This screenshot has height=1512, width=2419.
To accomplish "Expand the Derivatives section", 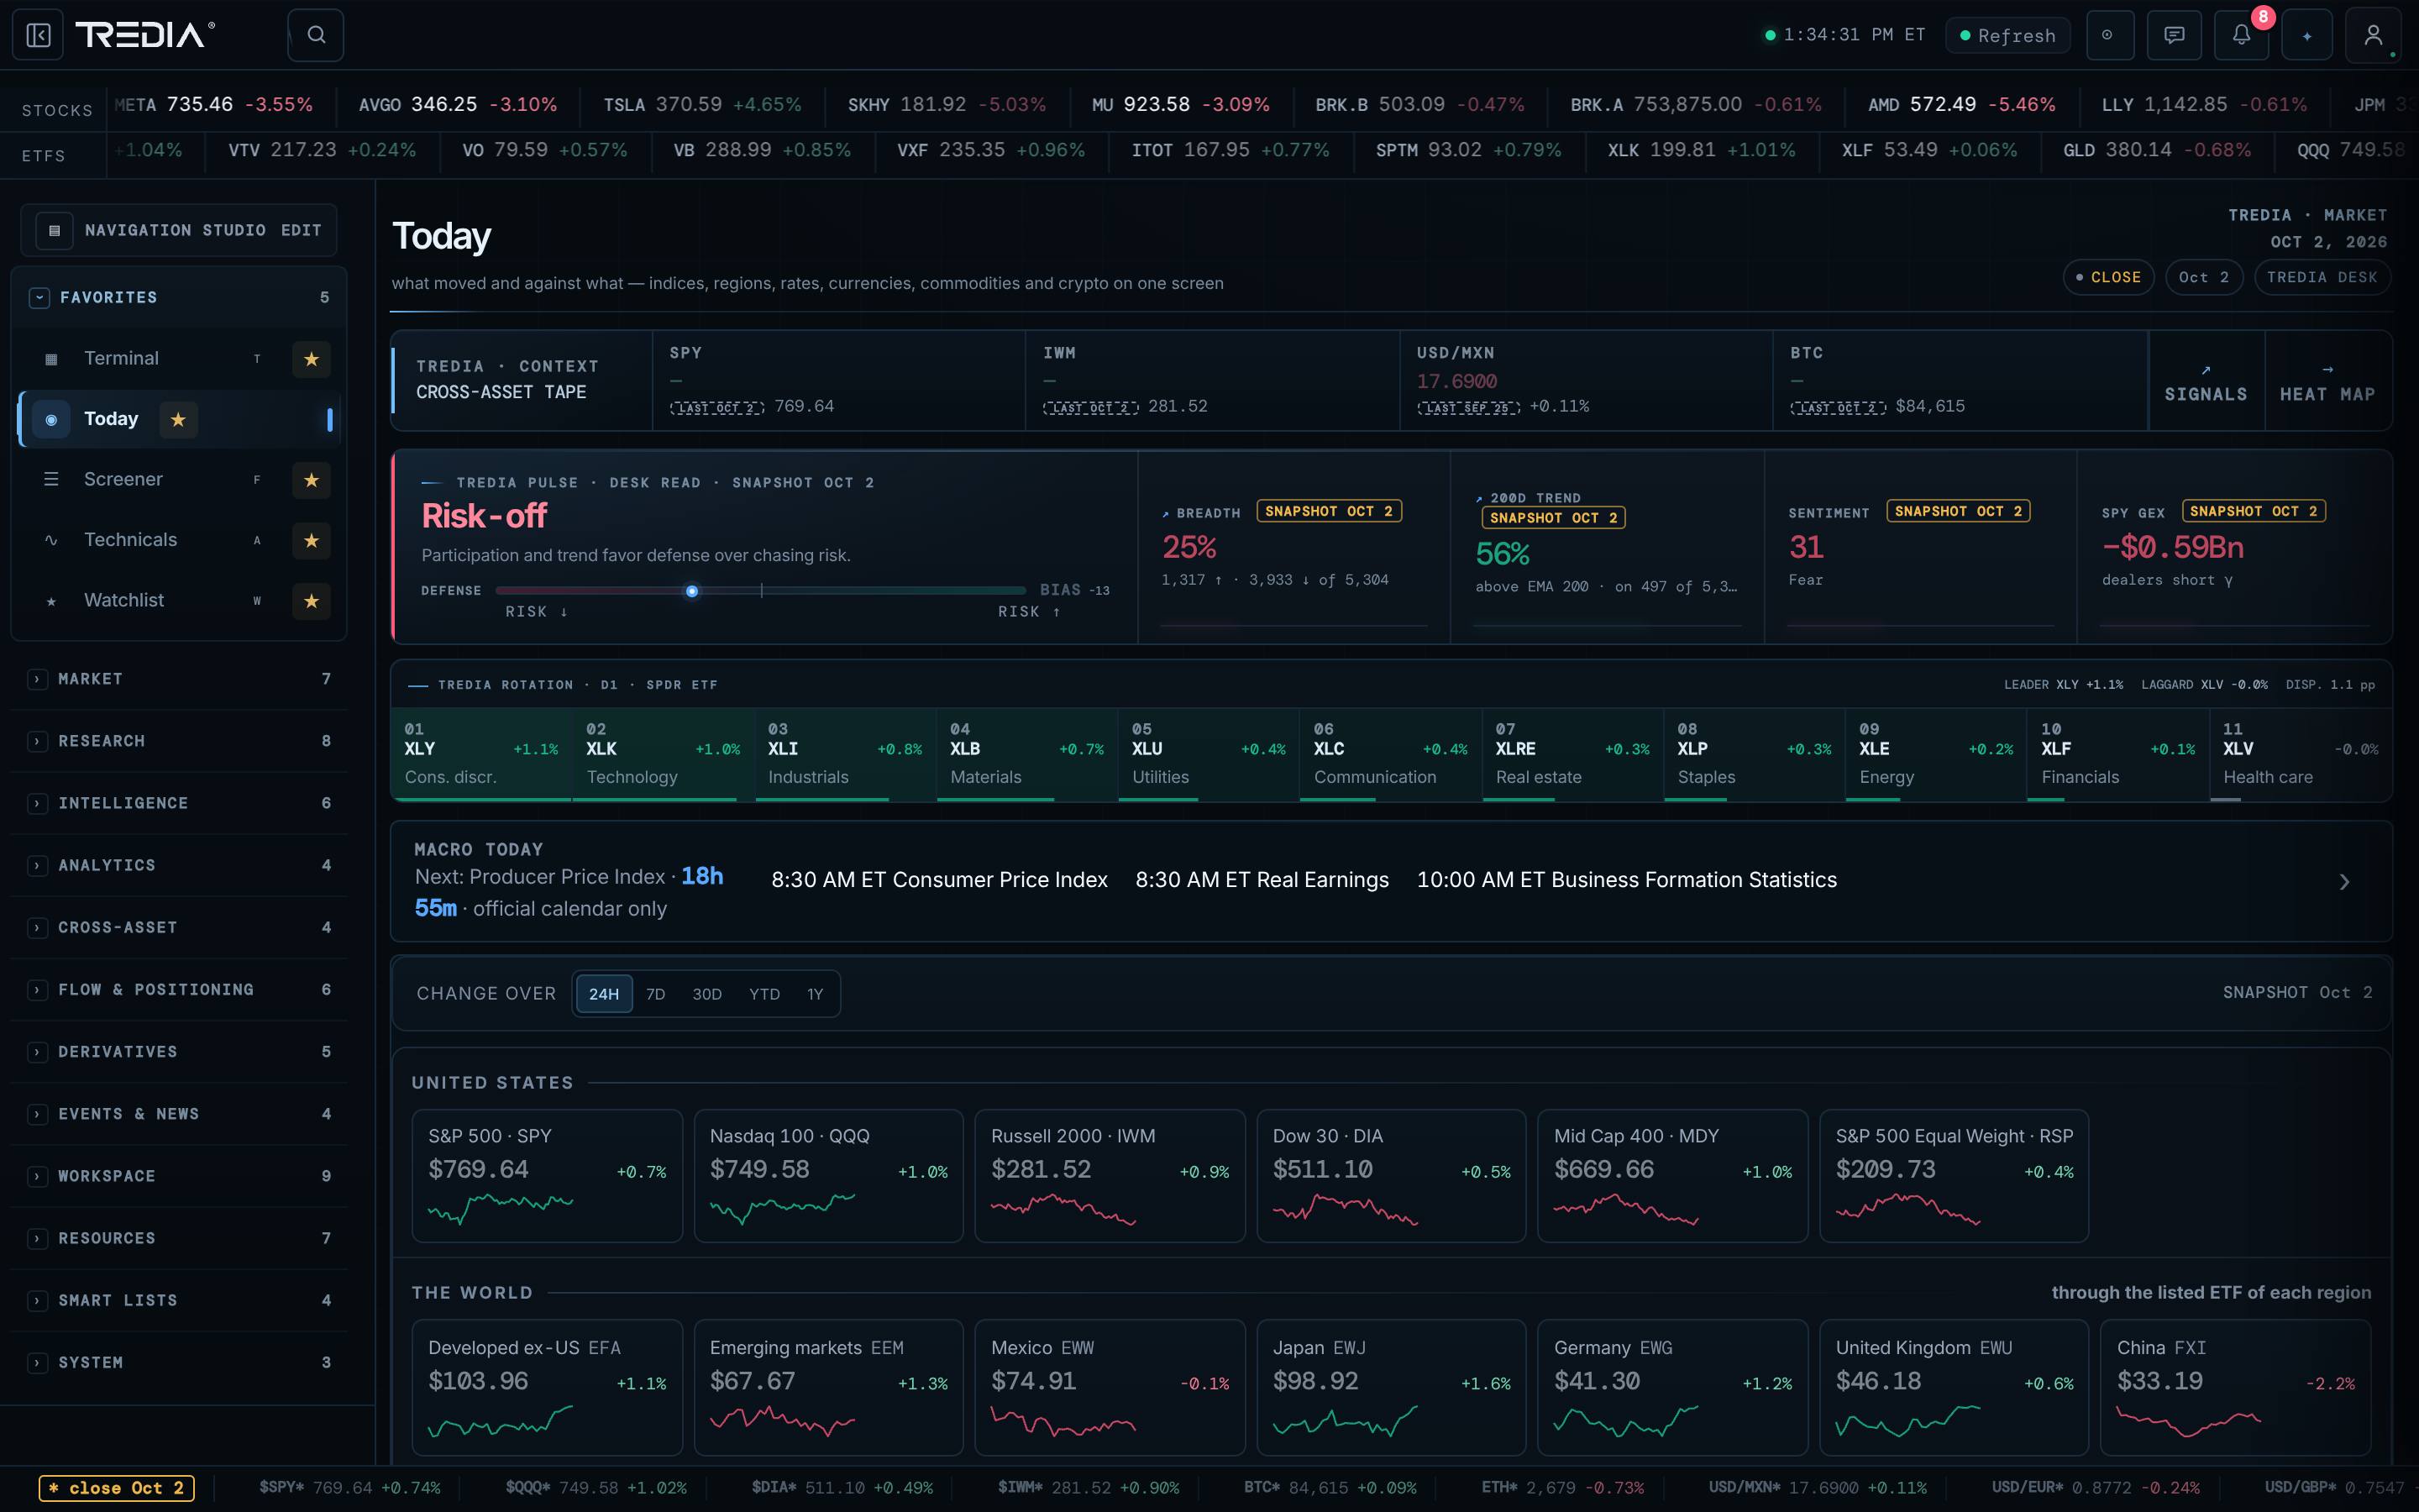I will [x=37, y=1052].
